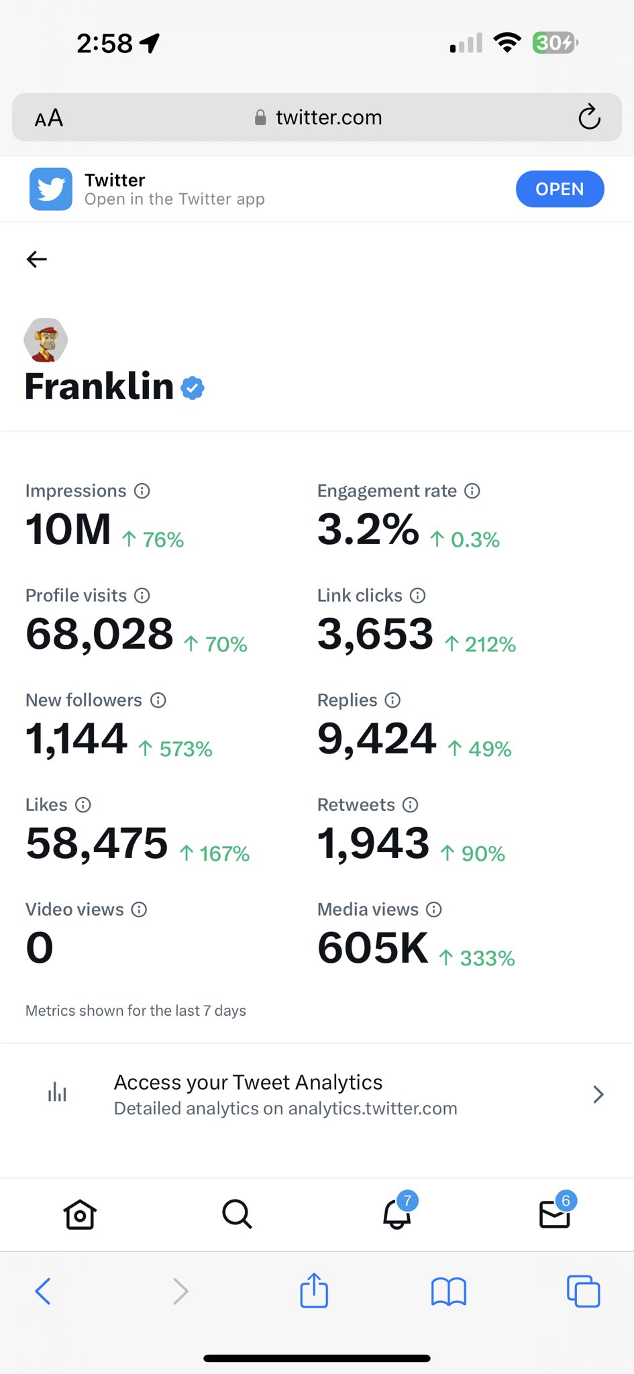Tap Franklin's profile avatar picture
The width and height of the screenshot is (634, 1374).
click(46, 340)
